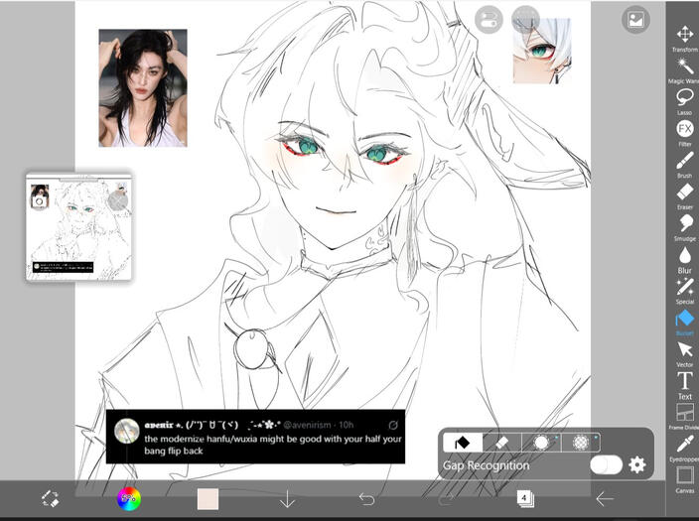Choose bucket eraser mode option
Screen dimensions: 699x521
502,443
